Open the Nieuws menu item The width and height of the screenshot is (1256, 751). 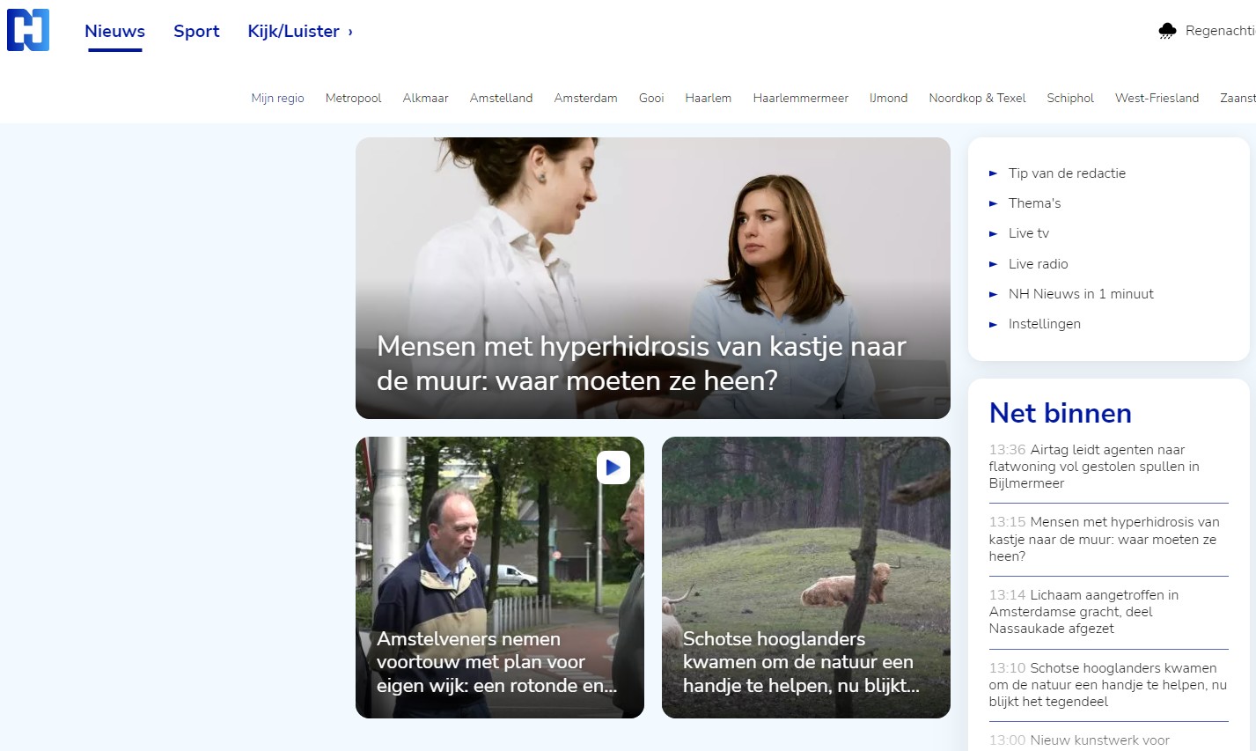click(114, 31)
